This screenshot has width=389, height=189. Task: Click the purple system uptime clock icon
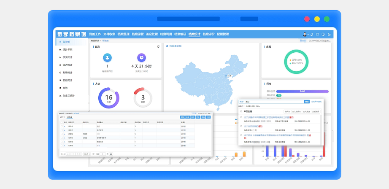(x=141, y=57)
